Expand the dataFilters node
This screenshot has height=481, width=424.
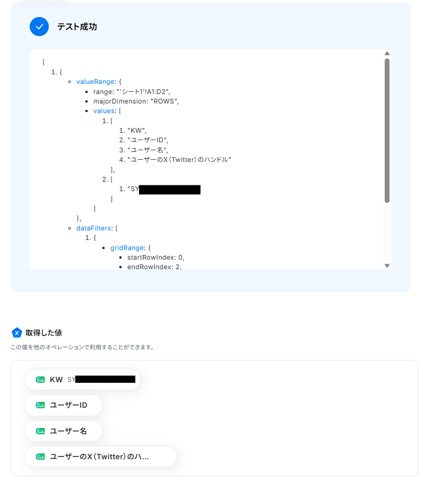pos(93,228)
